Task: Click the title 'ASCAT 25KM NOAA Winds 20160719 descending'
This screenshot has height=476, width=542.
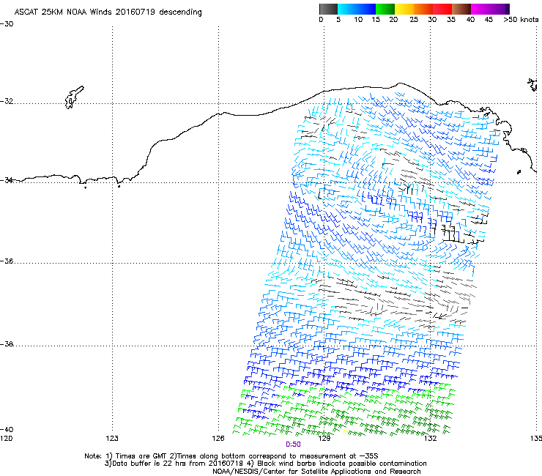Action: coord(108,12)
